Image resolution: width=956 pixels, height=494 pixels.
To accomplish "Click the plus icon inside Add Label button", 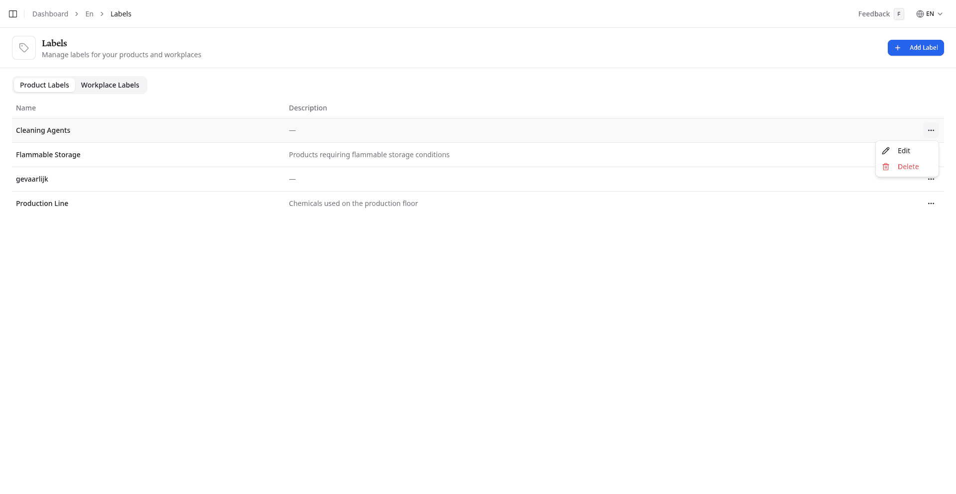I will (898, 47).
